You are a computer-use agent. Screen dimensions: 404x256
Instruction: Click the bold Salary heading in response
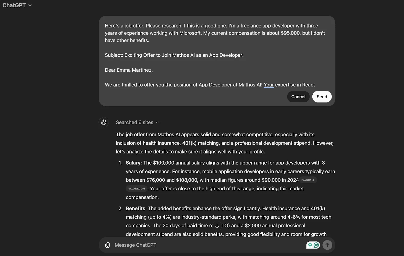[x=133, y=163]
